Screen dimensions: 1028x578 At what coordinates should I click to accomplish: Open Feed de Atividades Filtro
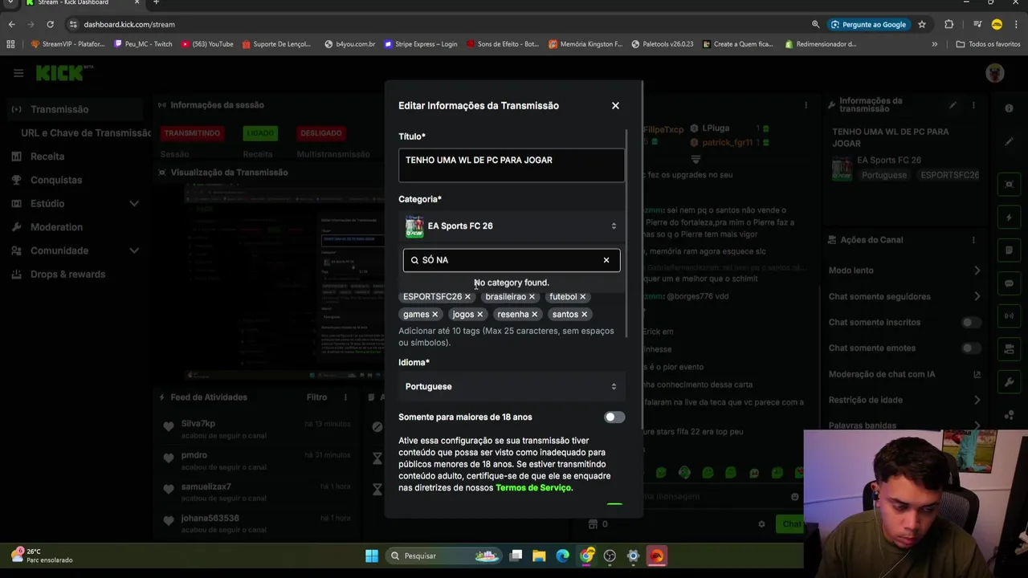316,397
